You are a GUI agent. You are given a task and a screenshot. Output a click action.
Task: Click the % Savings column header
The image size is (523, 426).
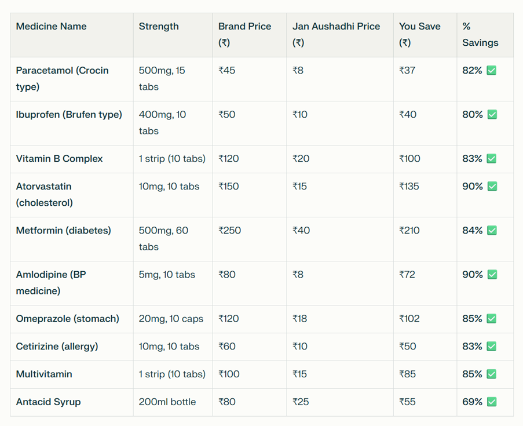tap(480, 34)
